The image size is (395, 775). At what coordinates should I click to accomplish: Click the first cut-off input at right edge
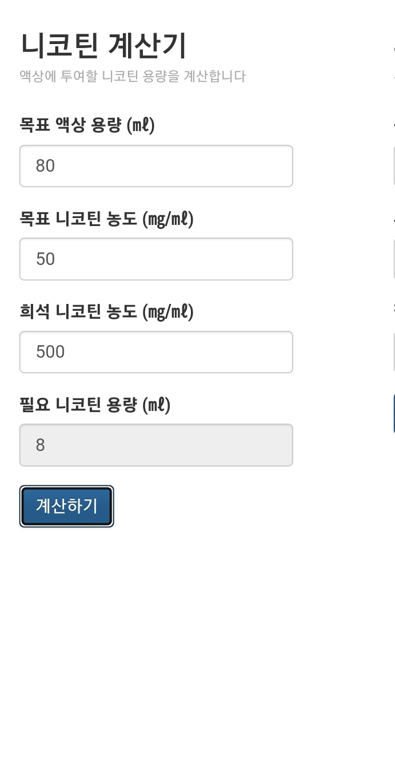point(394,166)
